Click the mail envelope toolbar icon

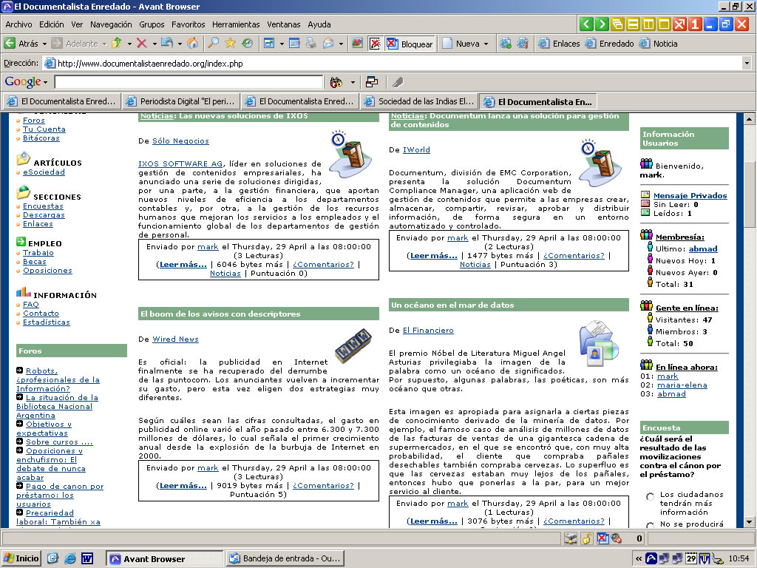(x=328, y=44)
